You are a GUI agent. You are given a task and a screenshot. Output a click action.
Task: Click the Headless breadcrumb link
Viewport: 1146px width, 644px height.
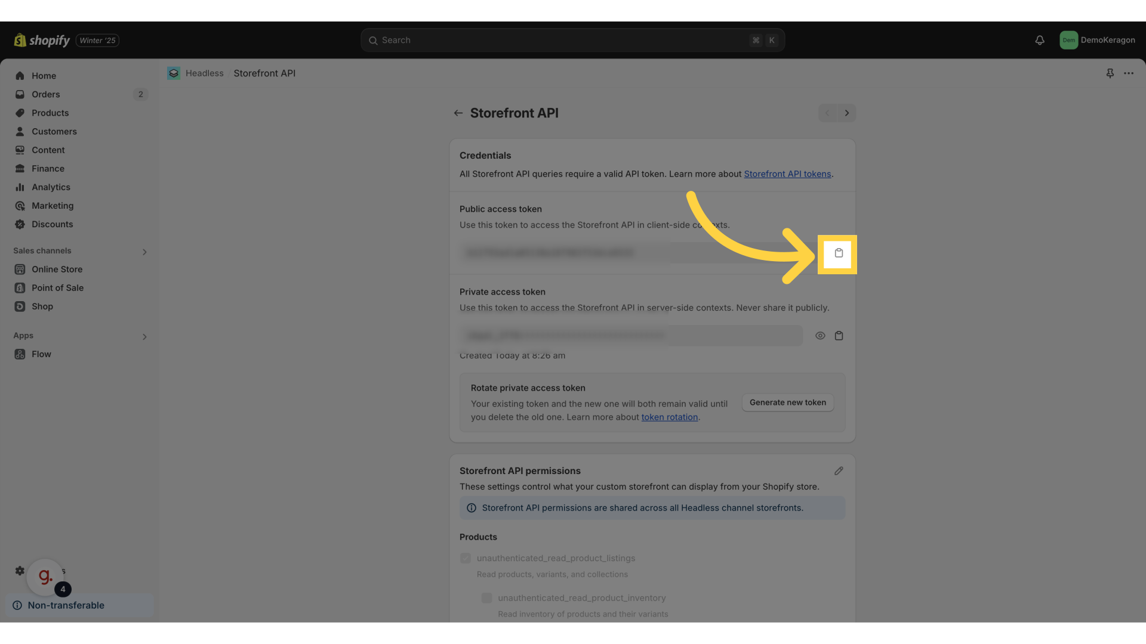pos(204,73)
